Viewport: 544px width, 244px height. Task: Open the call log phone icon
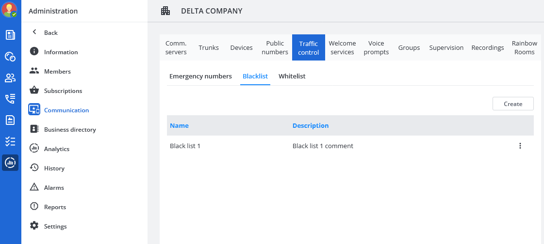[x=10, y=99]
